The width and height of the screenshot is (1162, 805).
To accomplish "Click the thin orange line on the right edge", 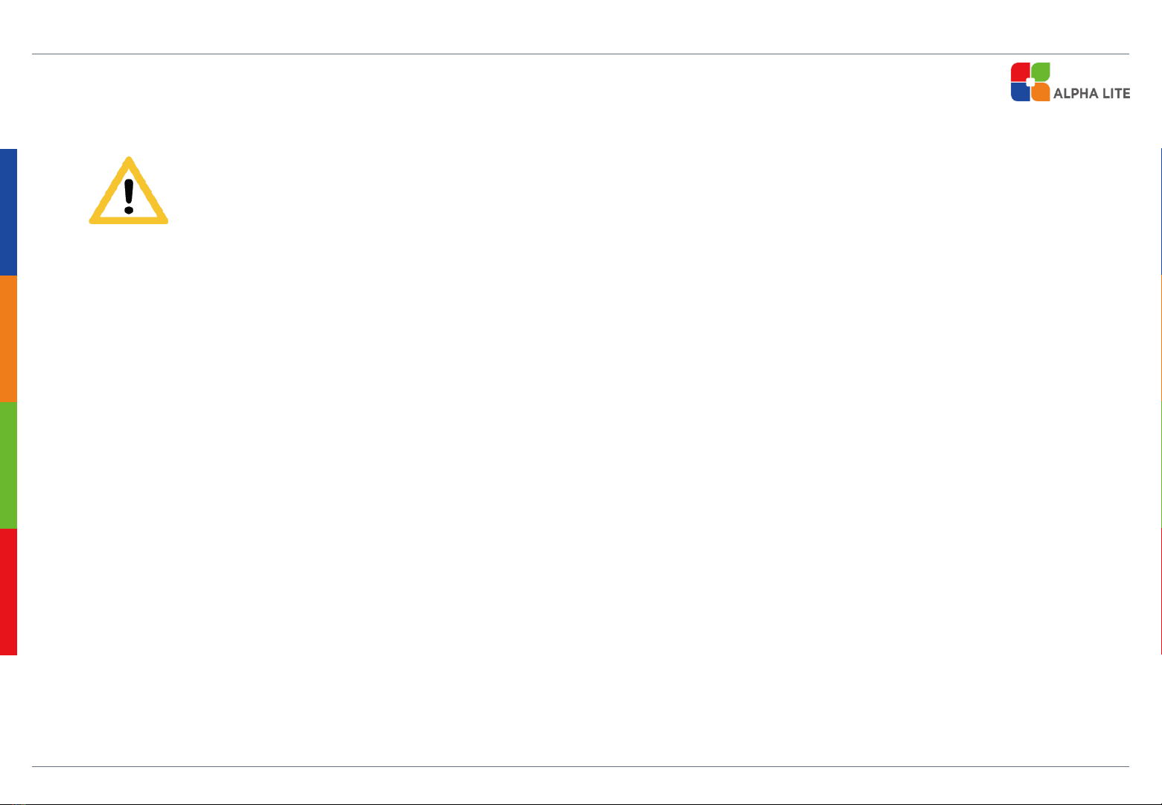I will (1161, 339).
